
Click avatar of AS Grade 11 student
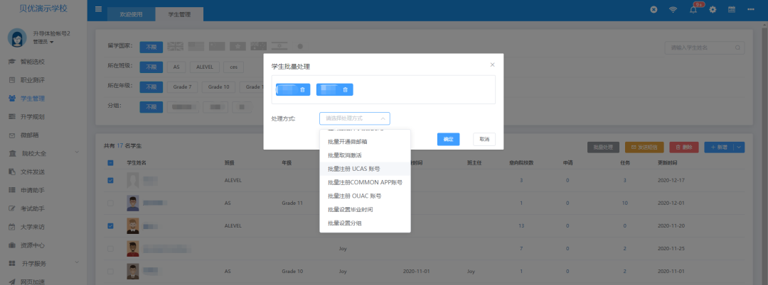132,203
